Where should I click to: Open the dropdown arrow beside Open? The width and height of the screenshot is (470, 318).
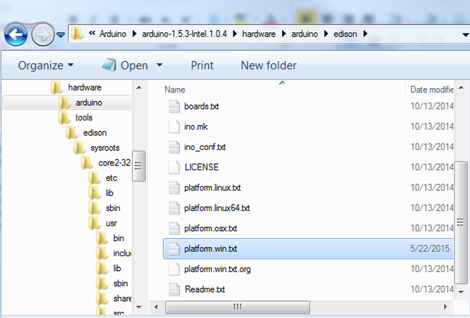click(159, 64)
